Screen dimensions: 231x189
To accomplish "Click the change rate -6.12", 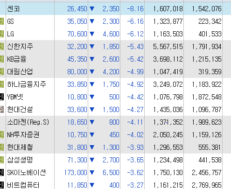I will [135, 34].
